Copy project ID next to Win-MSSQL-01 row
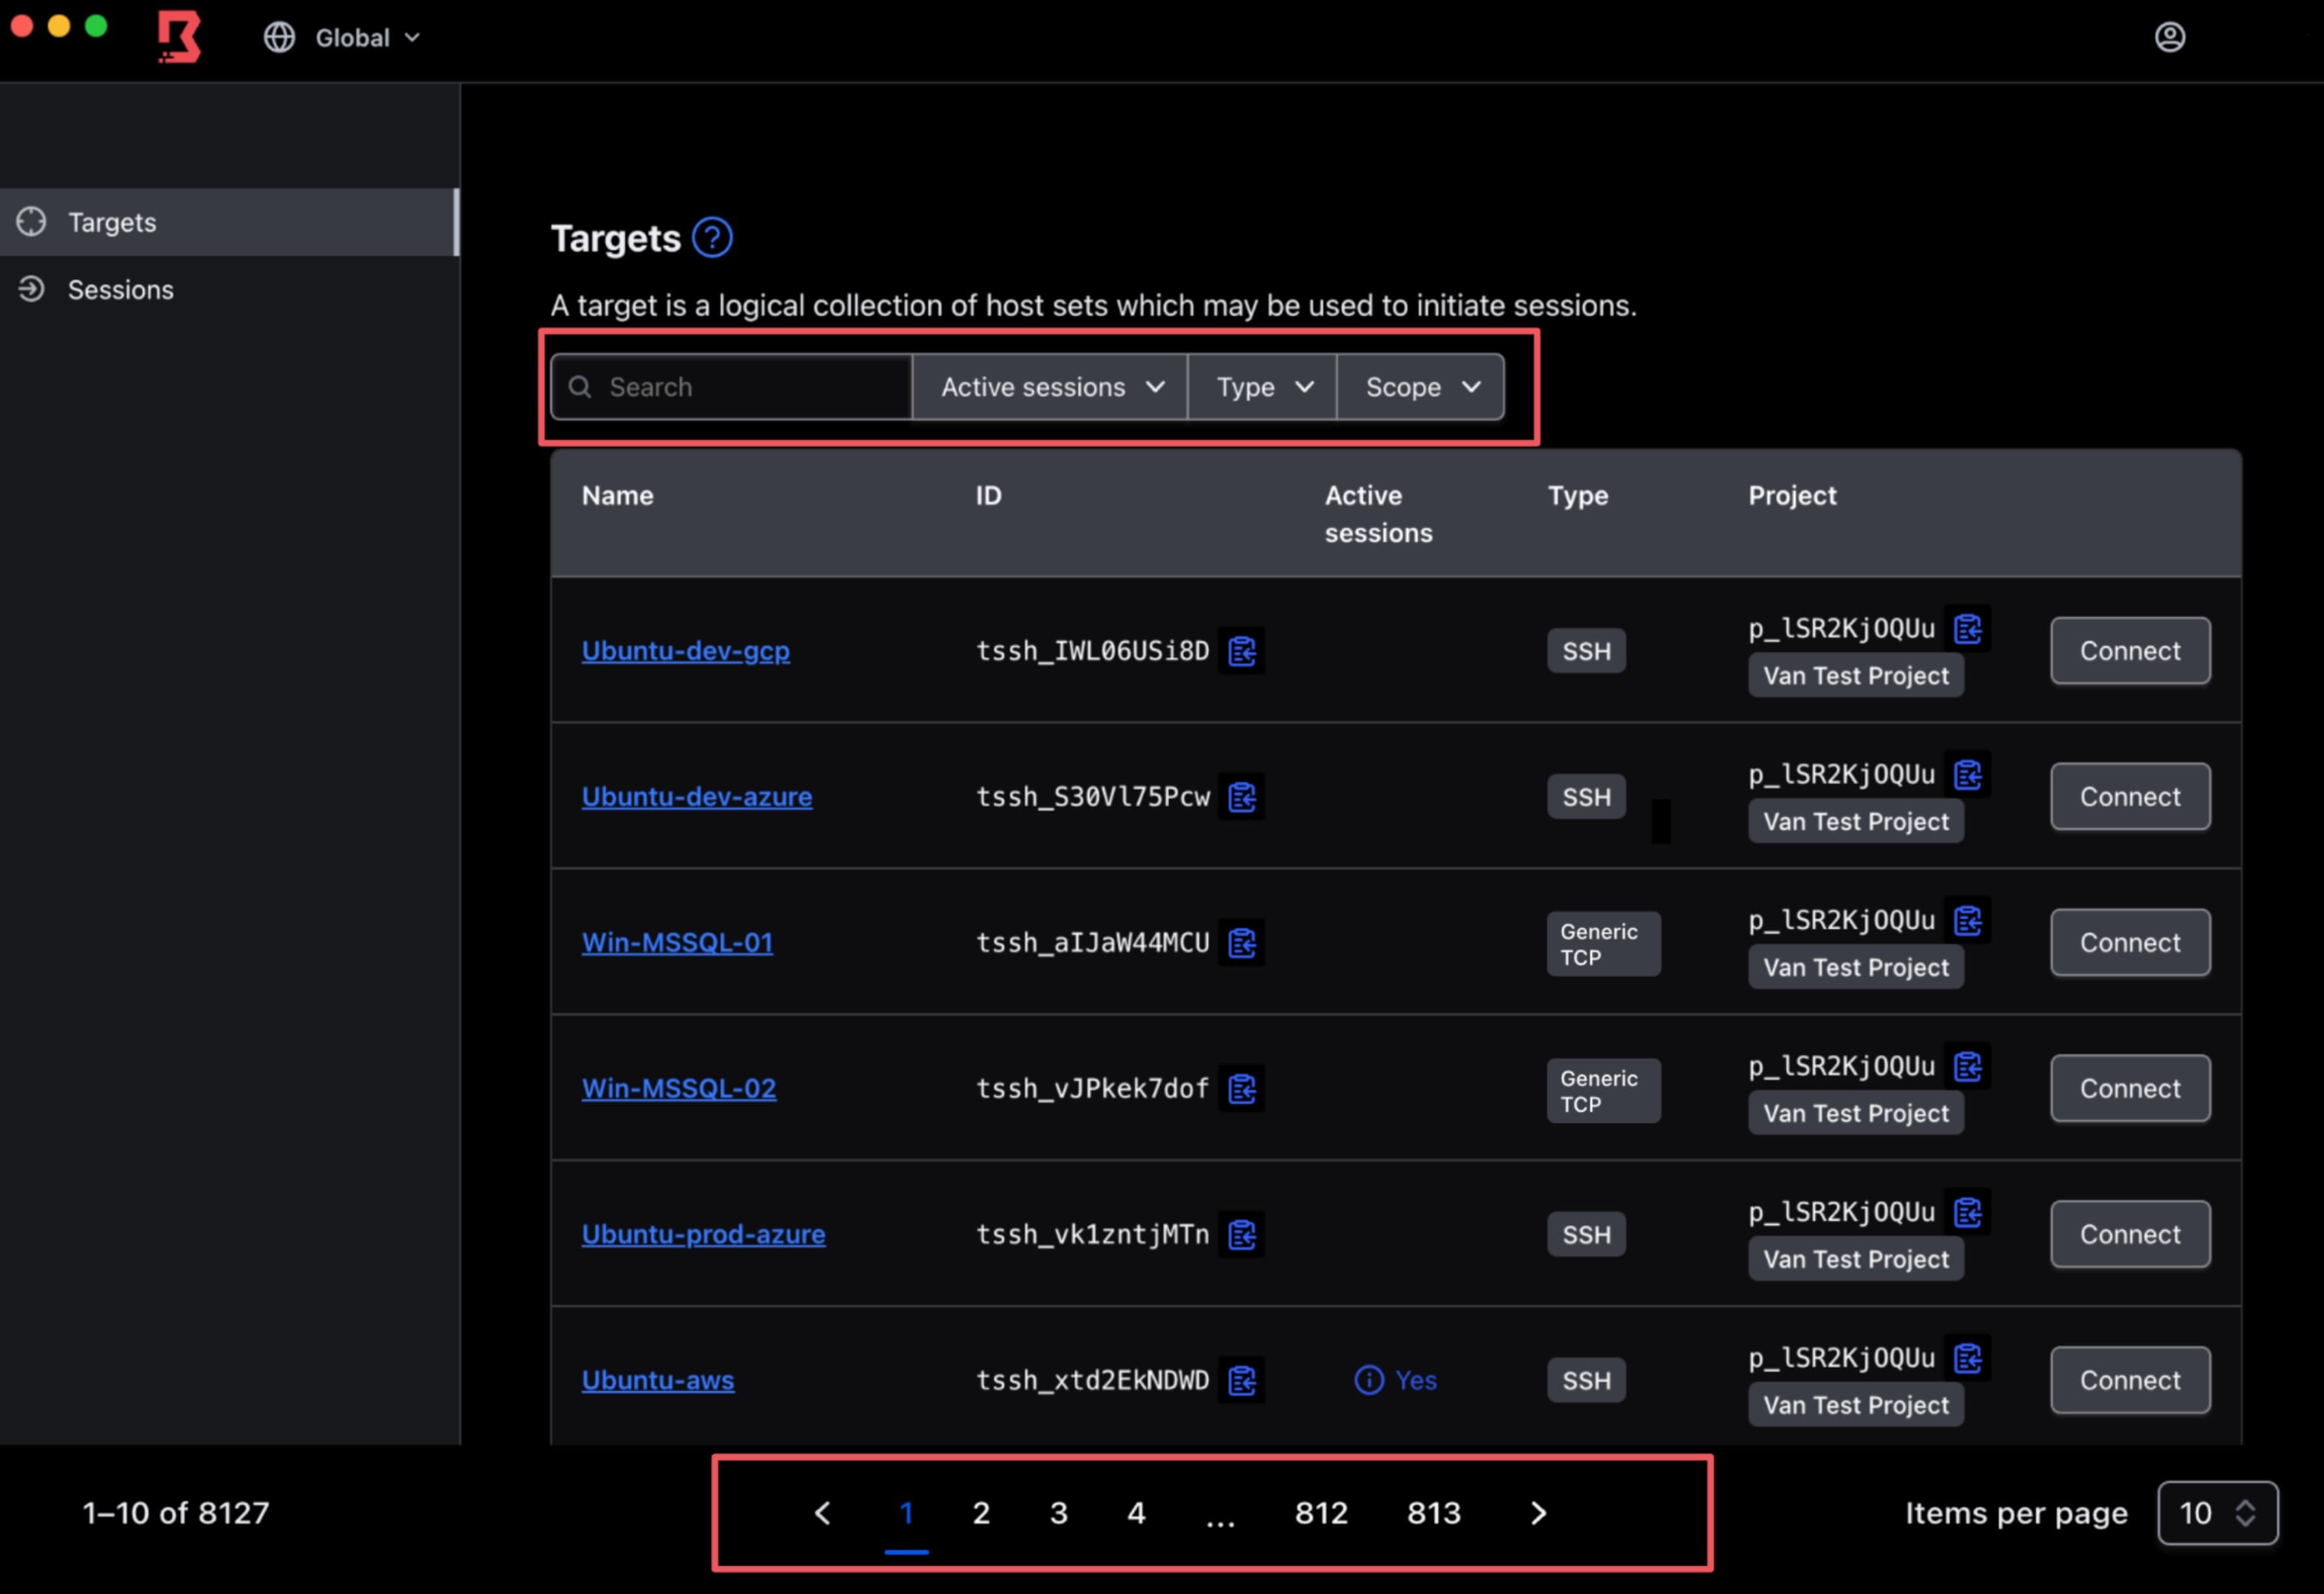This screenshot has height=1594, width=2324. (1969, 920)
